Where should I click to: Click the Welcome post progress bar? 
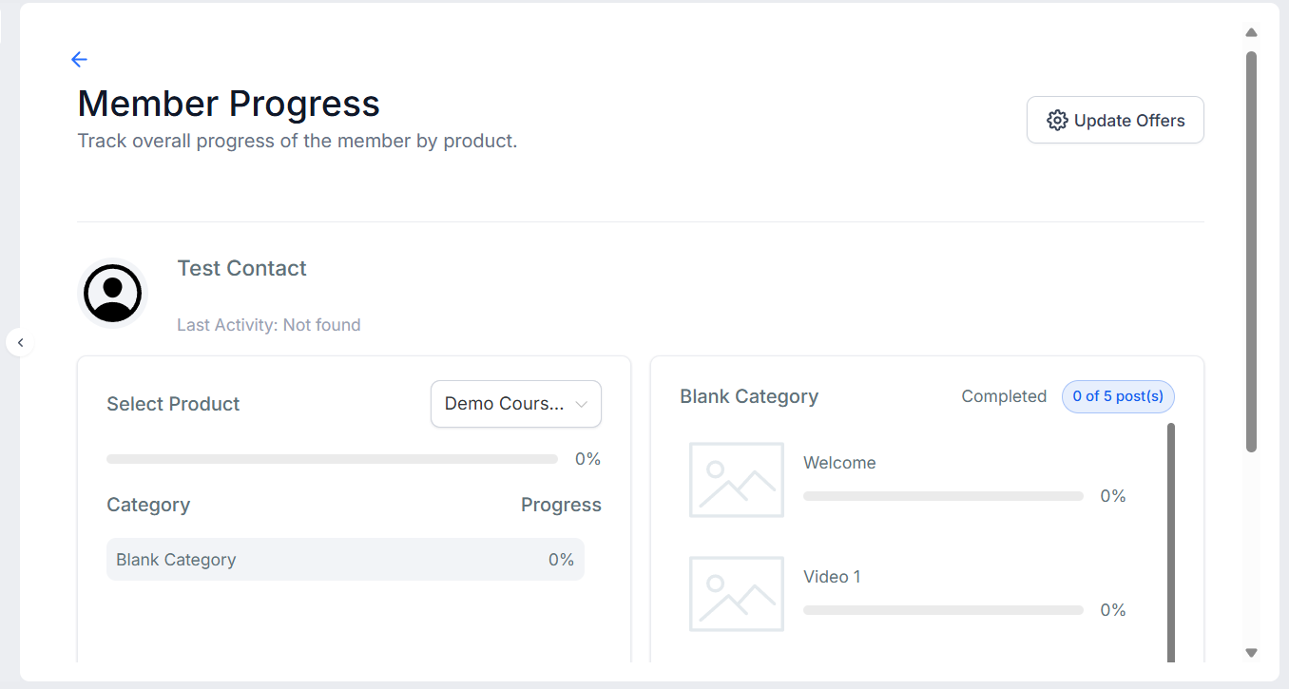pyautogui.click(x=943, y=496)
